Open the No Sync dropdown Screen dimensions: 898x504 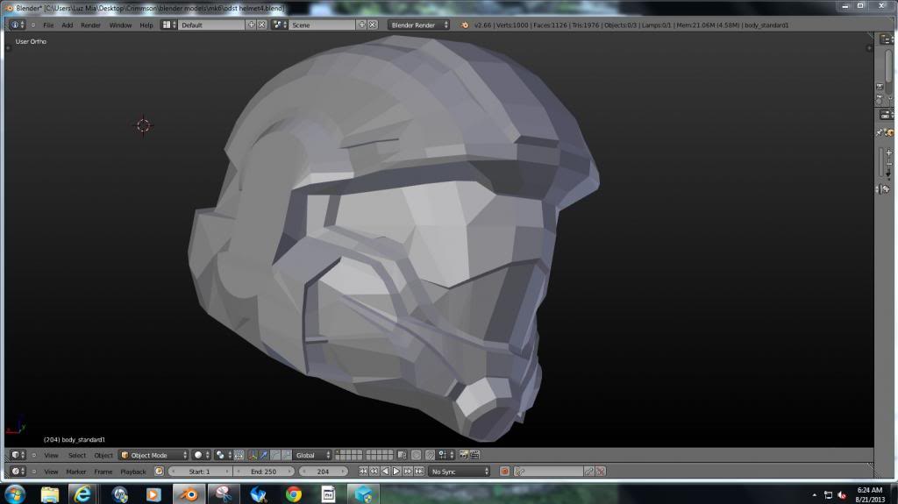click(460, 472)
